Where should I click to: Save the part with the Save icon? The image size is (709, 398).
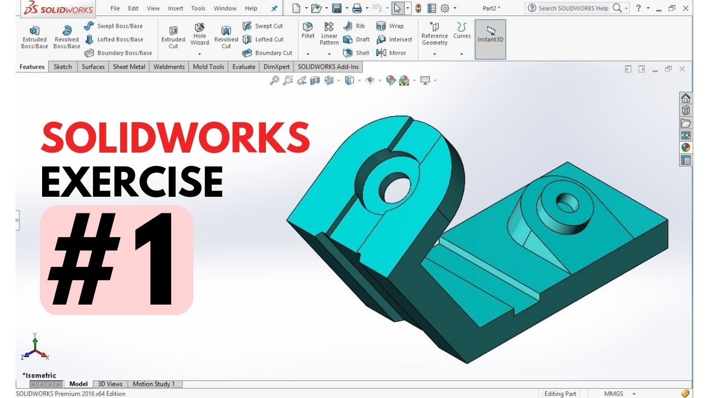pyautogui.click(x=336, y=8)
